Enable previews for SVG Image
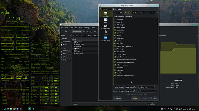 pos(115,68)
